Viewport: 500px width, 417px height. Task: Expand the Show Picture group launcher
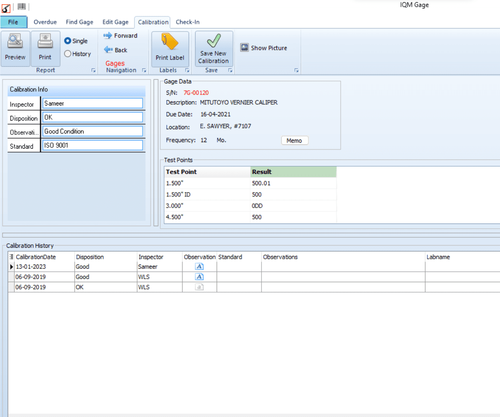pos(297,71)
